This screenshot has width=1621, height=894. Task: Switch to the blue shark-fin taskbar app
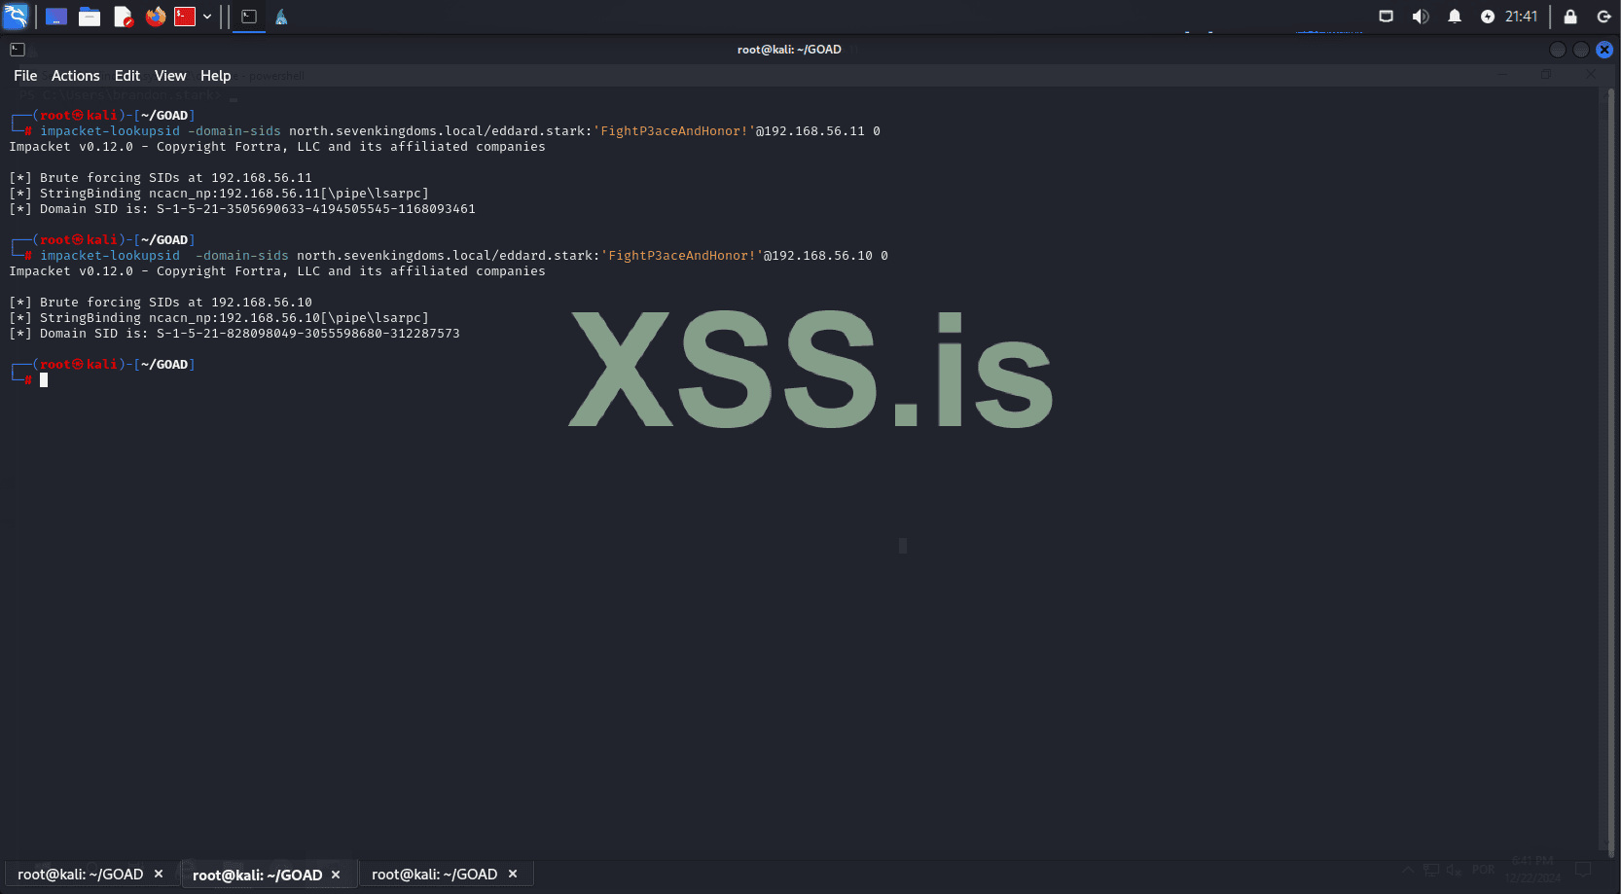pyautogui.click(x=281, y=17)
